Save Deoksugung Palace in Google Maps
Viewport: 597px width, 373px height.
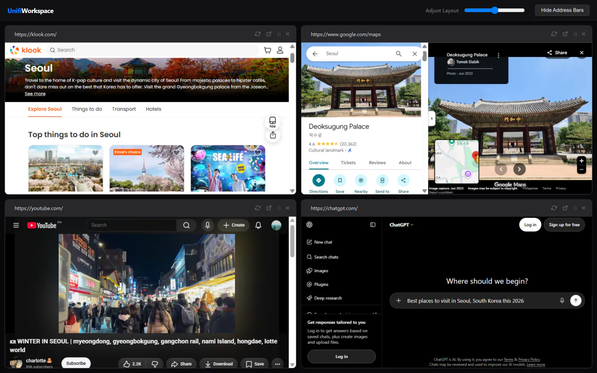340,180
